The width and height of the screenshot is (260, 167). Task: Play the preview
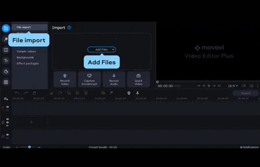(209, 86)
